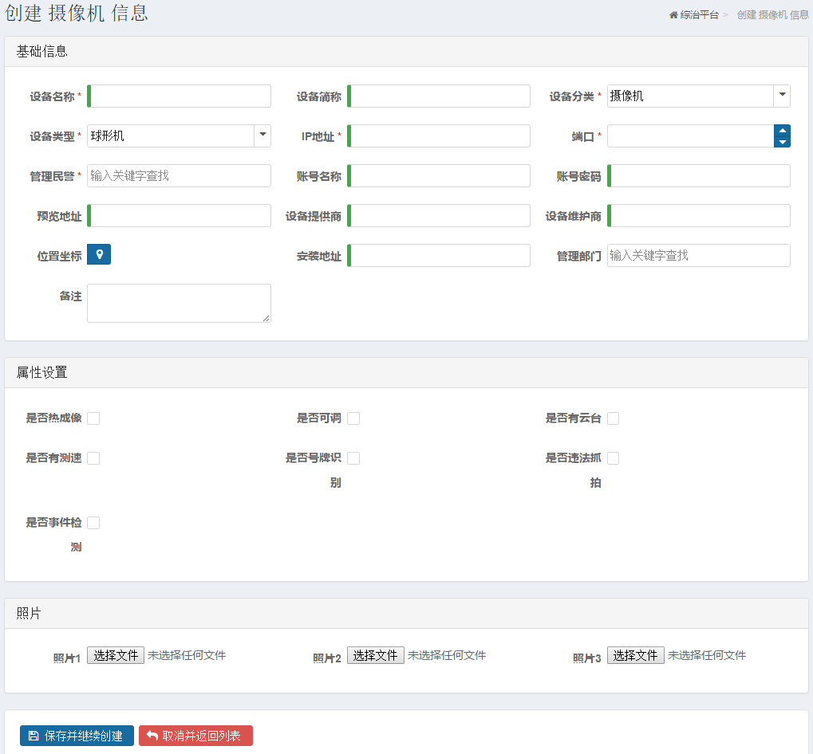Check the 是否违法抓拍 checkbox
This screenshot has width=813, height=754.
coord(613,458)
